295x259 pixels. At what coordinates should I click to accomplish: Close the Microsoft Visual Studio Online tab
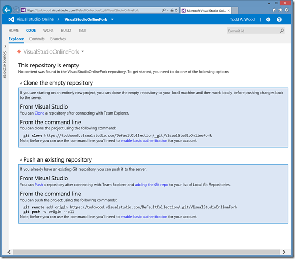tap(228, 11)
